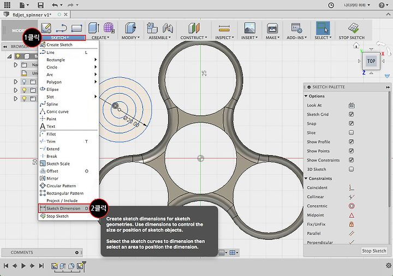This screenshot has width=393, height=276.
Task: Toggle the Show Points checkbox
Action: tap(351, 151)
